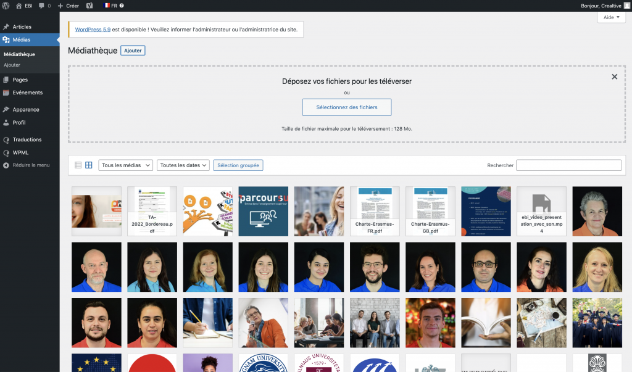Image resolution: width=632 pixels, height=372 pixels.
Task: Open WPML in the sidebar
Action: (30, 153)
